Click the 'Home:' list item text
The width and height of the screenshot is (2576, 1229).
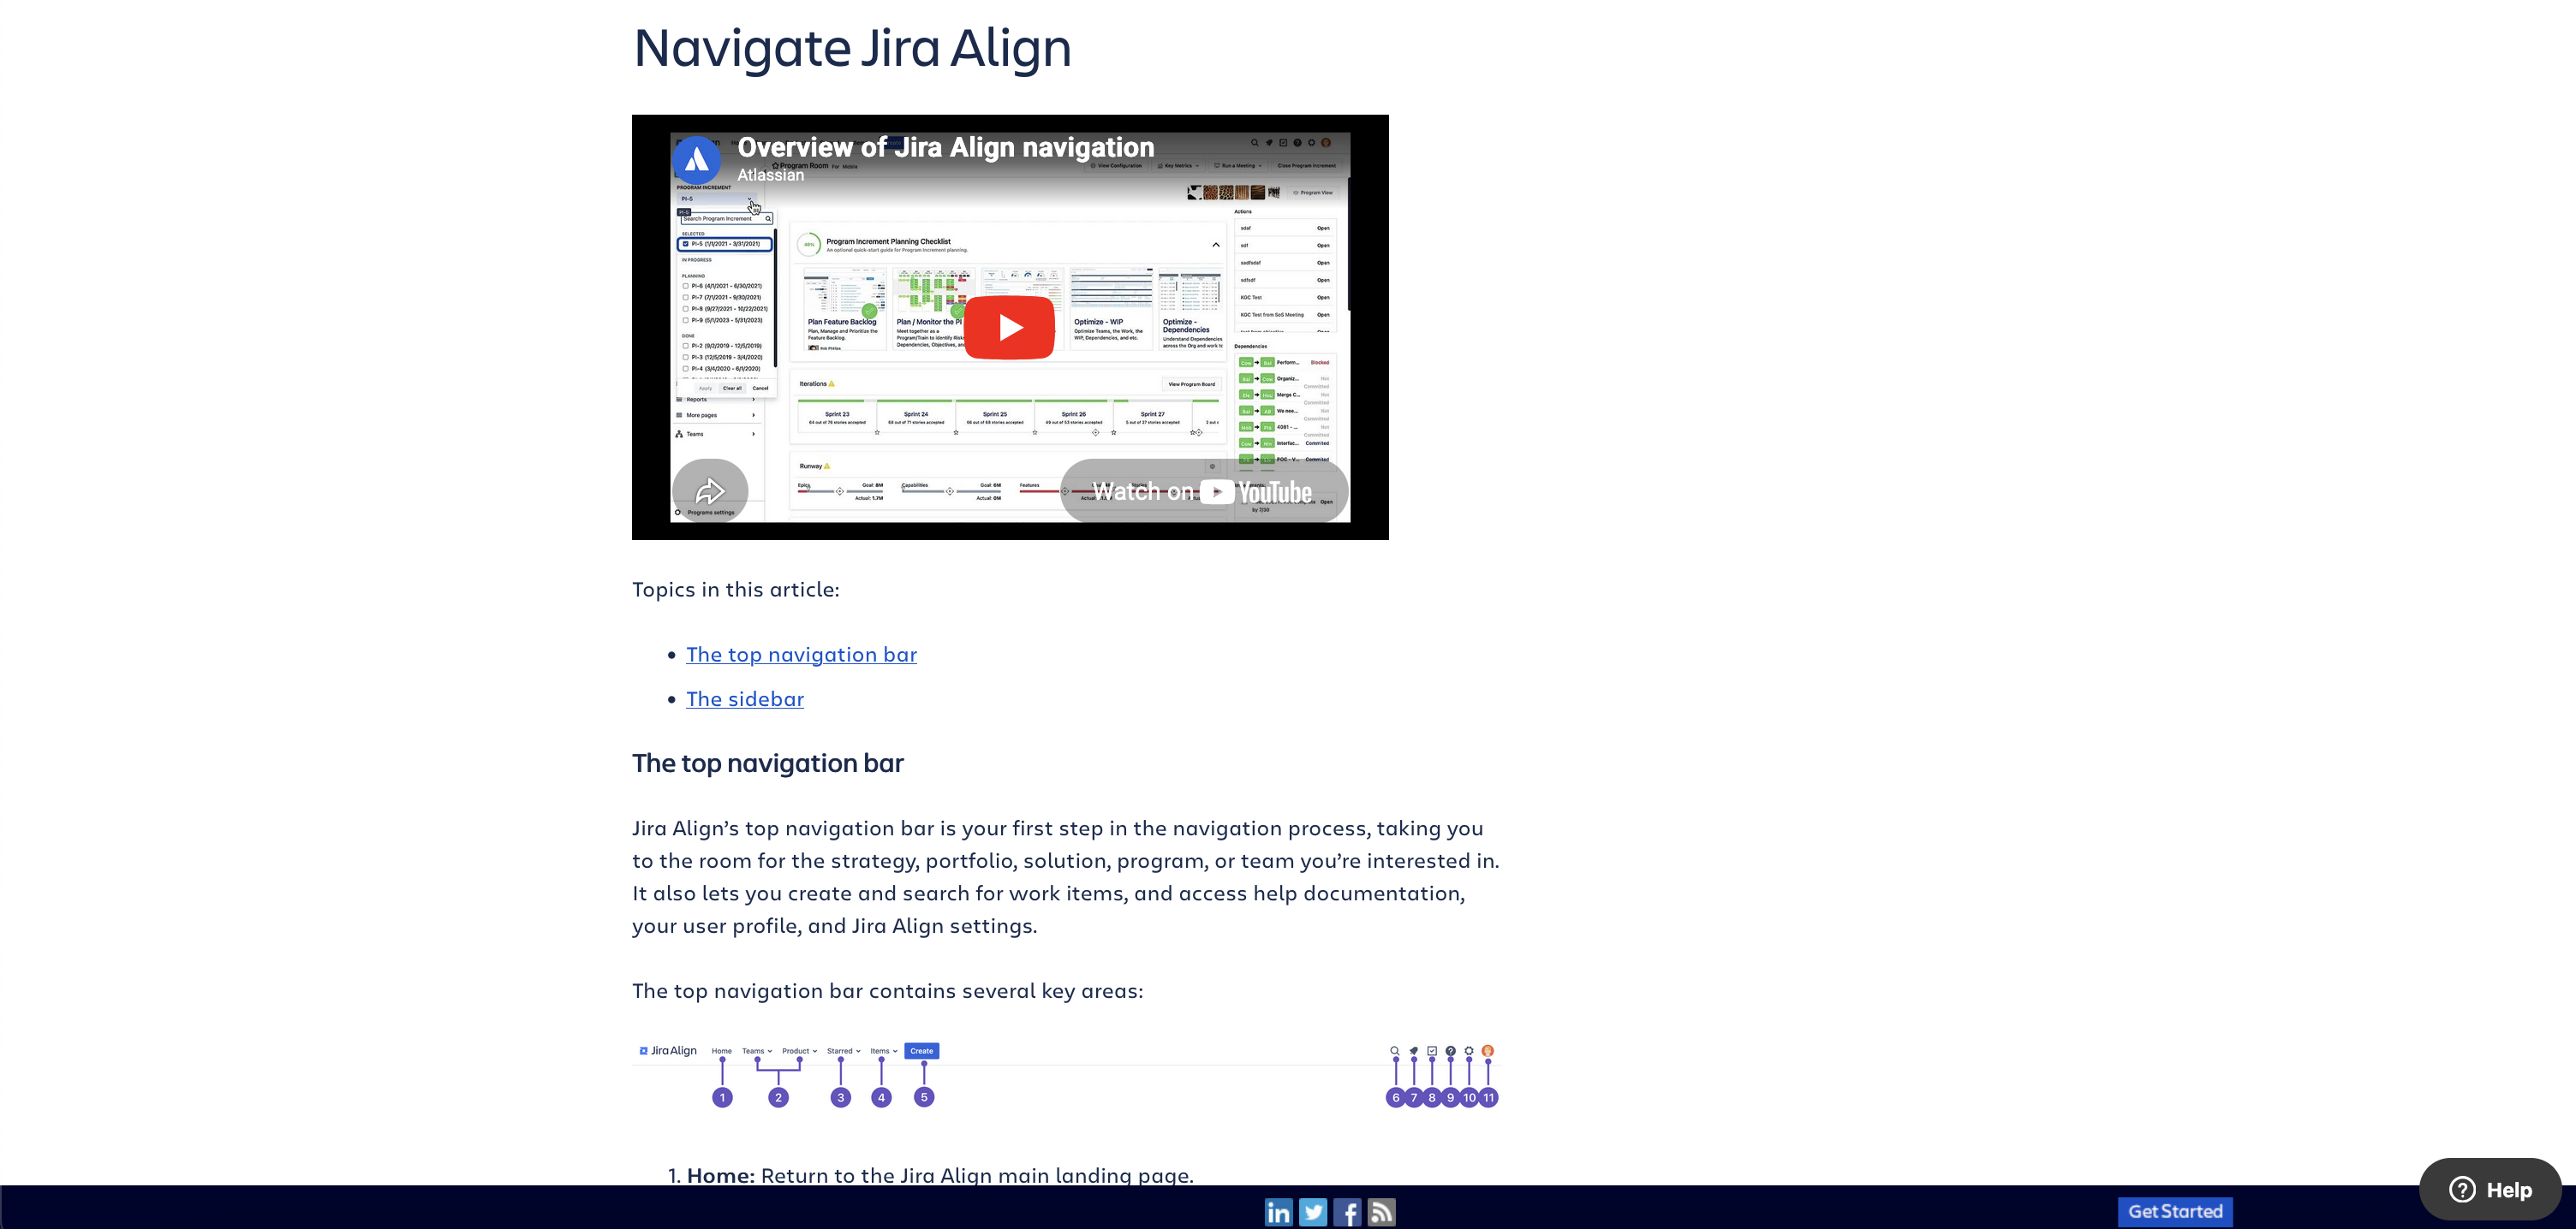pyautogui.click(x=940, y=1175)
